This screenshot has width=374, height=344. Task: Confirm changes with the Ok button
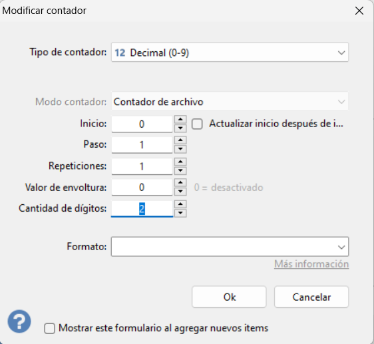coord(229,297)
